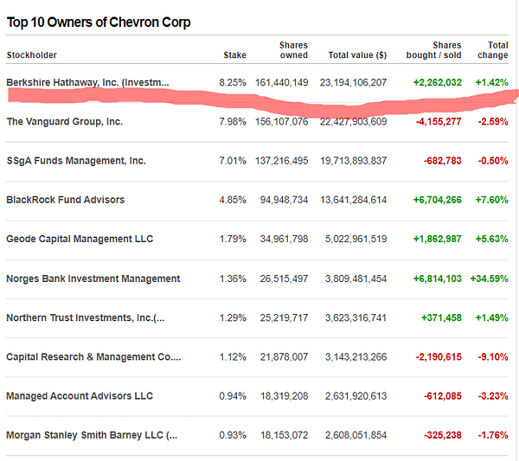
Task: Click shares owned value 21,878,007
Action: click(284, 356)
